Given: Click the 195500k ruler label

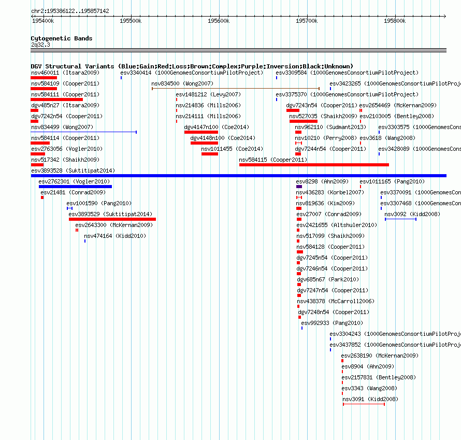Looking at the screenshot, I should pos(131,21).
